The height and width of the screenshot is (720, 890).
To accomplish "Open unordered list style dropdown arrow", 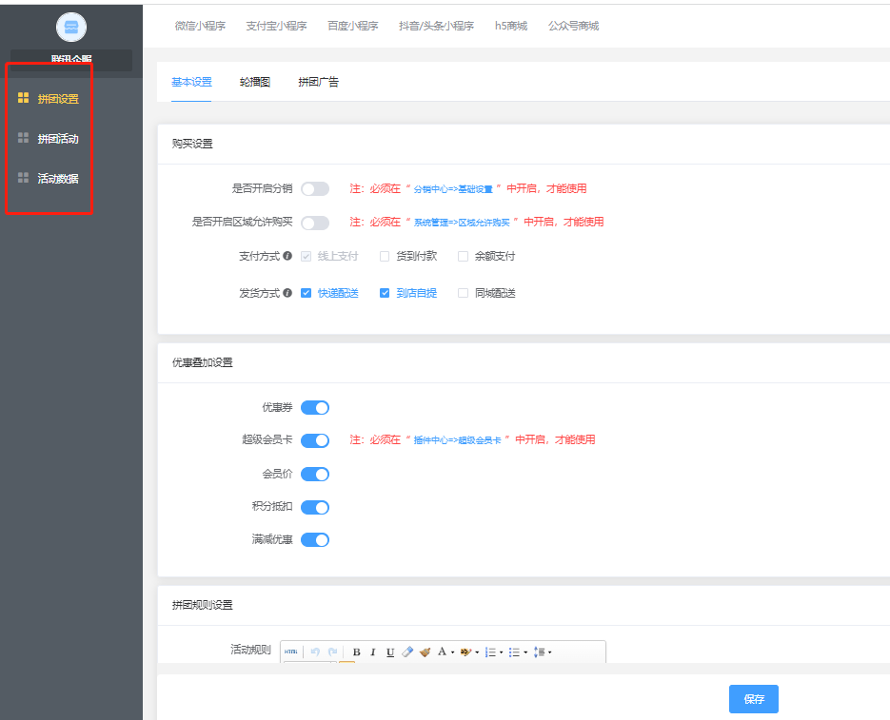I will [525, 652].
